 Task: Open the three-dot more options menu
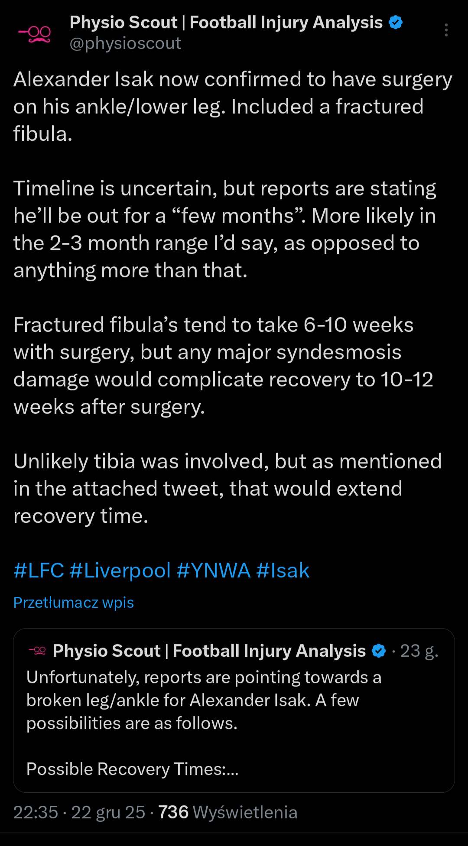point(446,30)
